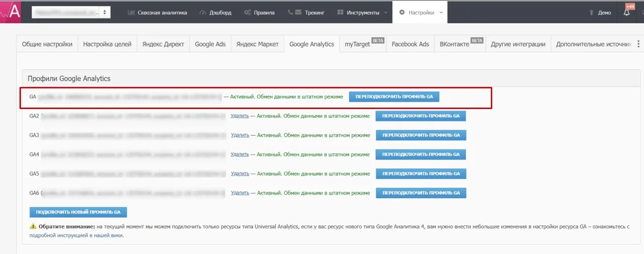
Task: Click the yellow warning triangle icon
Action: 33,226
